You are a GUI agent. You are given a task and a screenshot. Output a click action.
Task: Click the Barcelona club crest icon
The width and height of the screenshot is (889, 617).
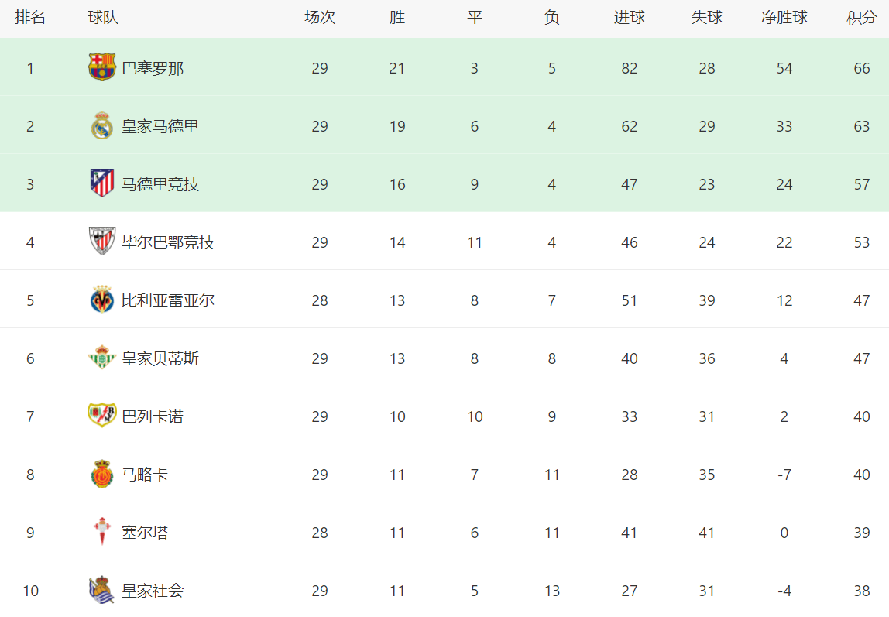tap(102, 67)
